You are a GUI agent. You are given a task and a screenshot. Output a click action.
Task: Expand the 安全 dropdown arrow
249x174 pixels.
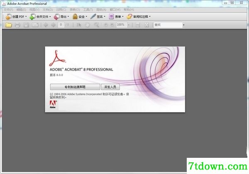pyautogui.click(x=86, y=17)
